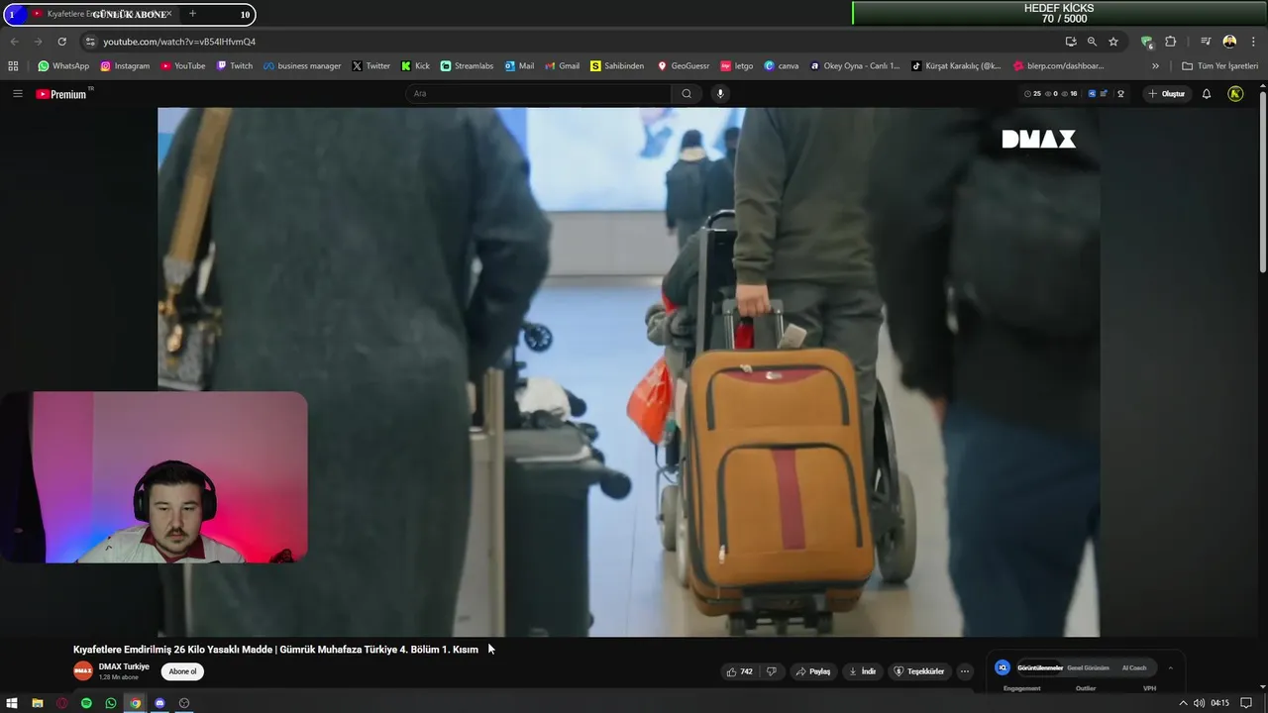
Task: Open DMAX Turkiye channel name link
Action: point(124,666)
